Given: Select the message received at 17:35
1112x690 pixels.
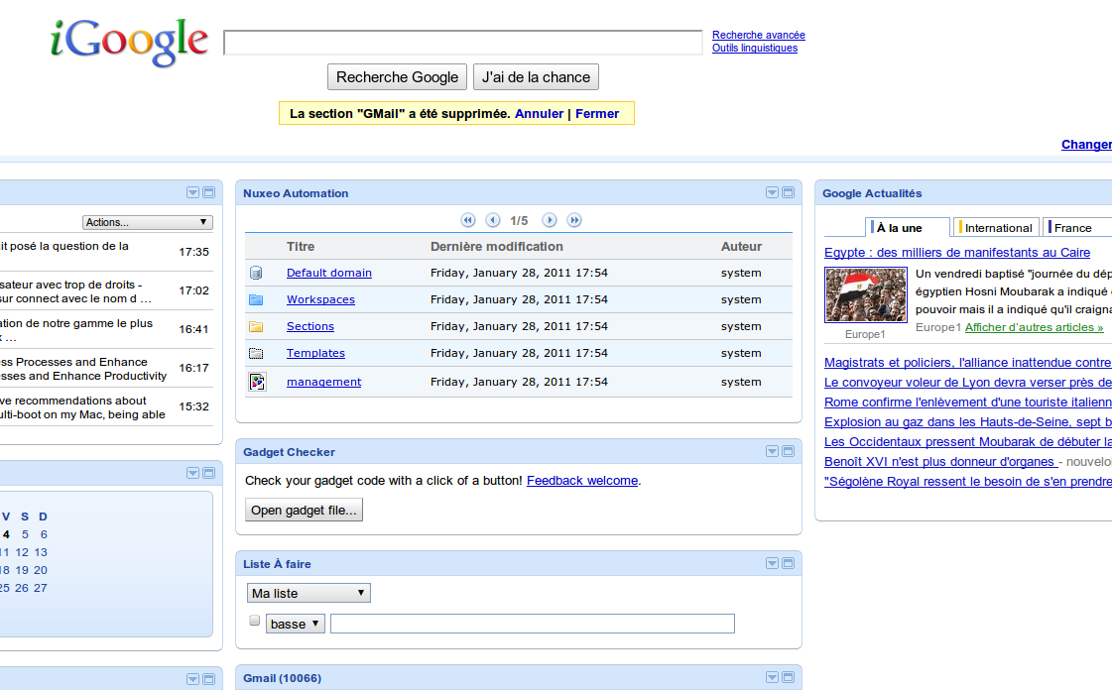Looking at the screenshot, I should pyautogui.click(x=106, y=252).
